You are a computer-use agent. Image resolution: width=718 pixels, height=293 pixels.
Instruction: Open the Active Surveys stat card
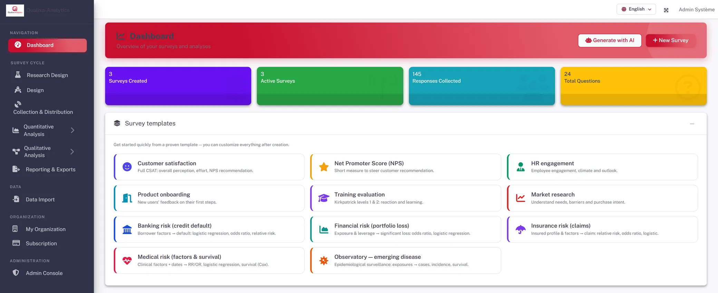pos(330,86)
